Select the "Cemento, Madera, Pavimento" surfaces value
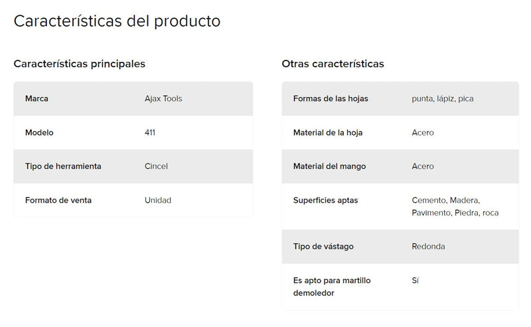 click(x=455, y=206)
